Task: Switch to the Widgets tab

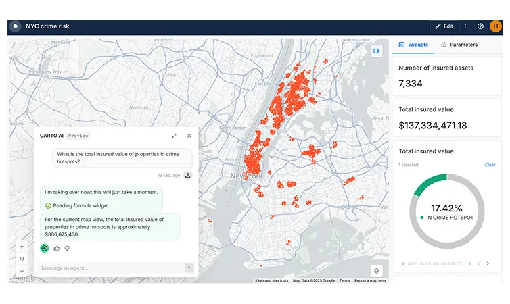Action: click(x=413, y=45)
